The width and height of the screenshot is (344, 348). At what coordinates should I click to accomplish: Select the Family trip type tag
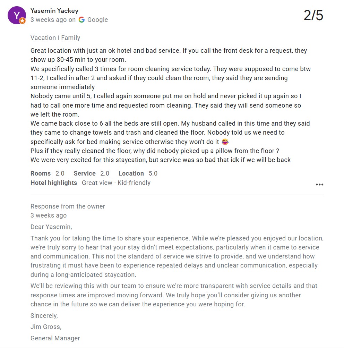(70, 38)
